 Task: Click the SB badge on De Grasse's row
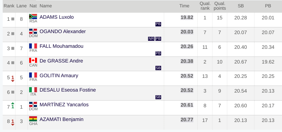(x=158, y=68)
